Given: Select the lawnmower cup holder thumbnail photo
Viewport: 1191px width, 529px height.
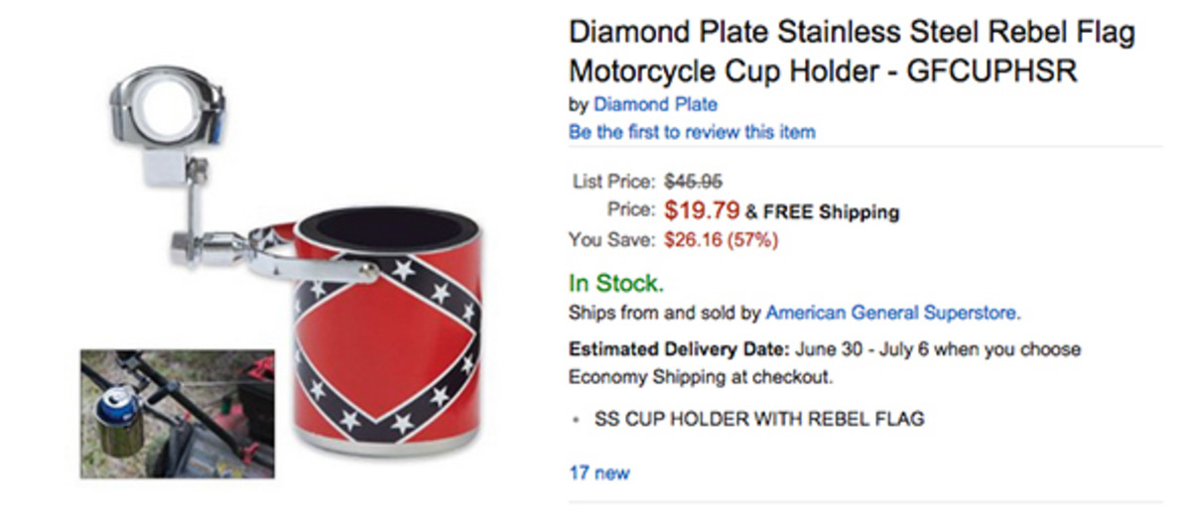Looking at the screenshot, I should click(177, 413).
